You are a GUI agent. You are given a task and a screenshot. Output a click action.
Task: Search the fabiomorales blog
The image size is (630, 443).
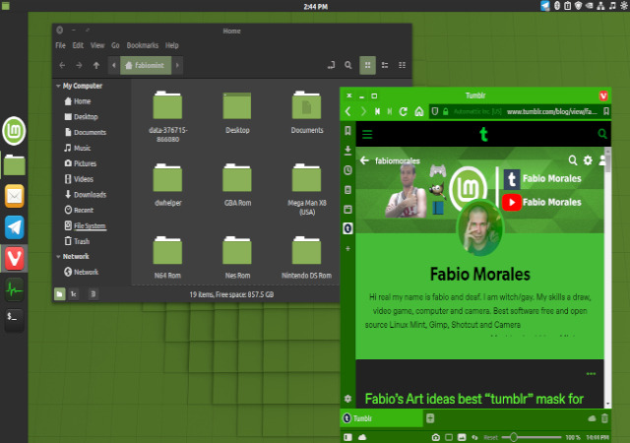tap(573, 160)
